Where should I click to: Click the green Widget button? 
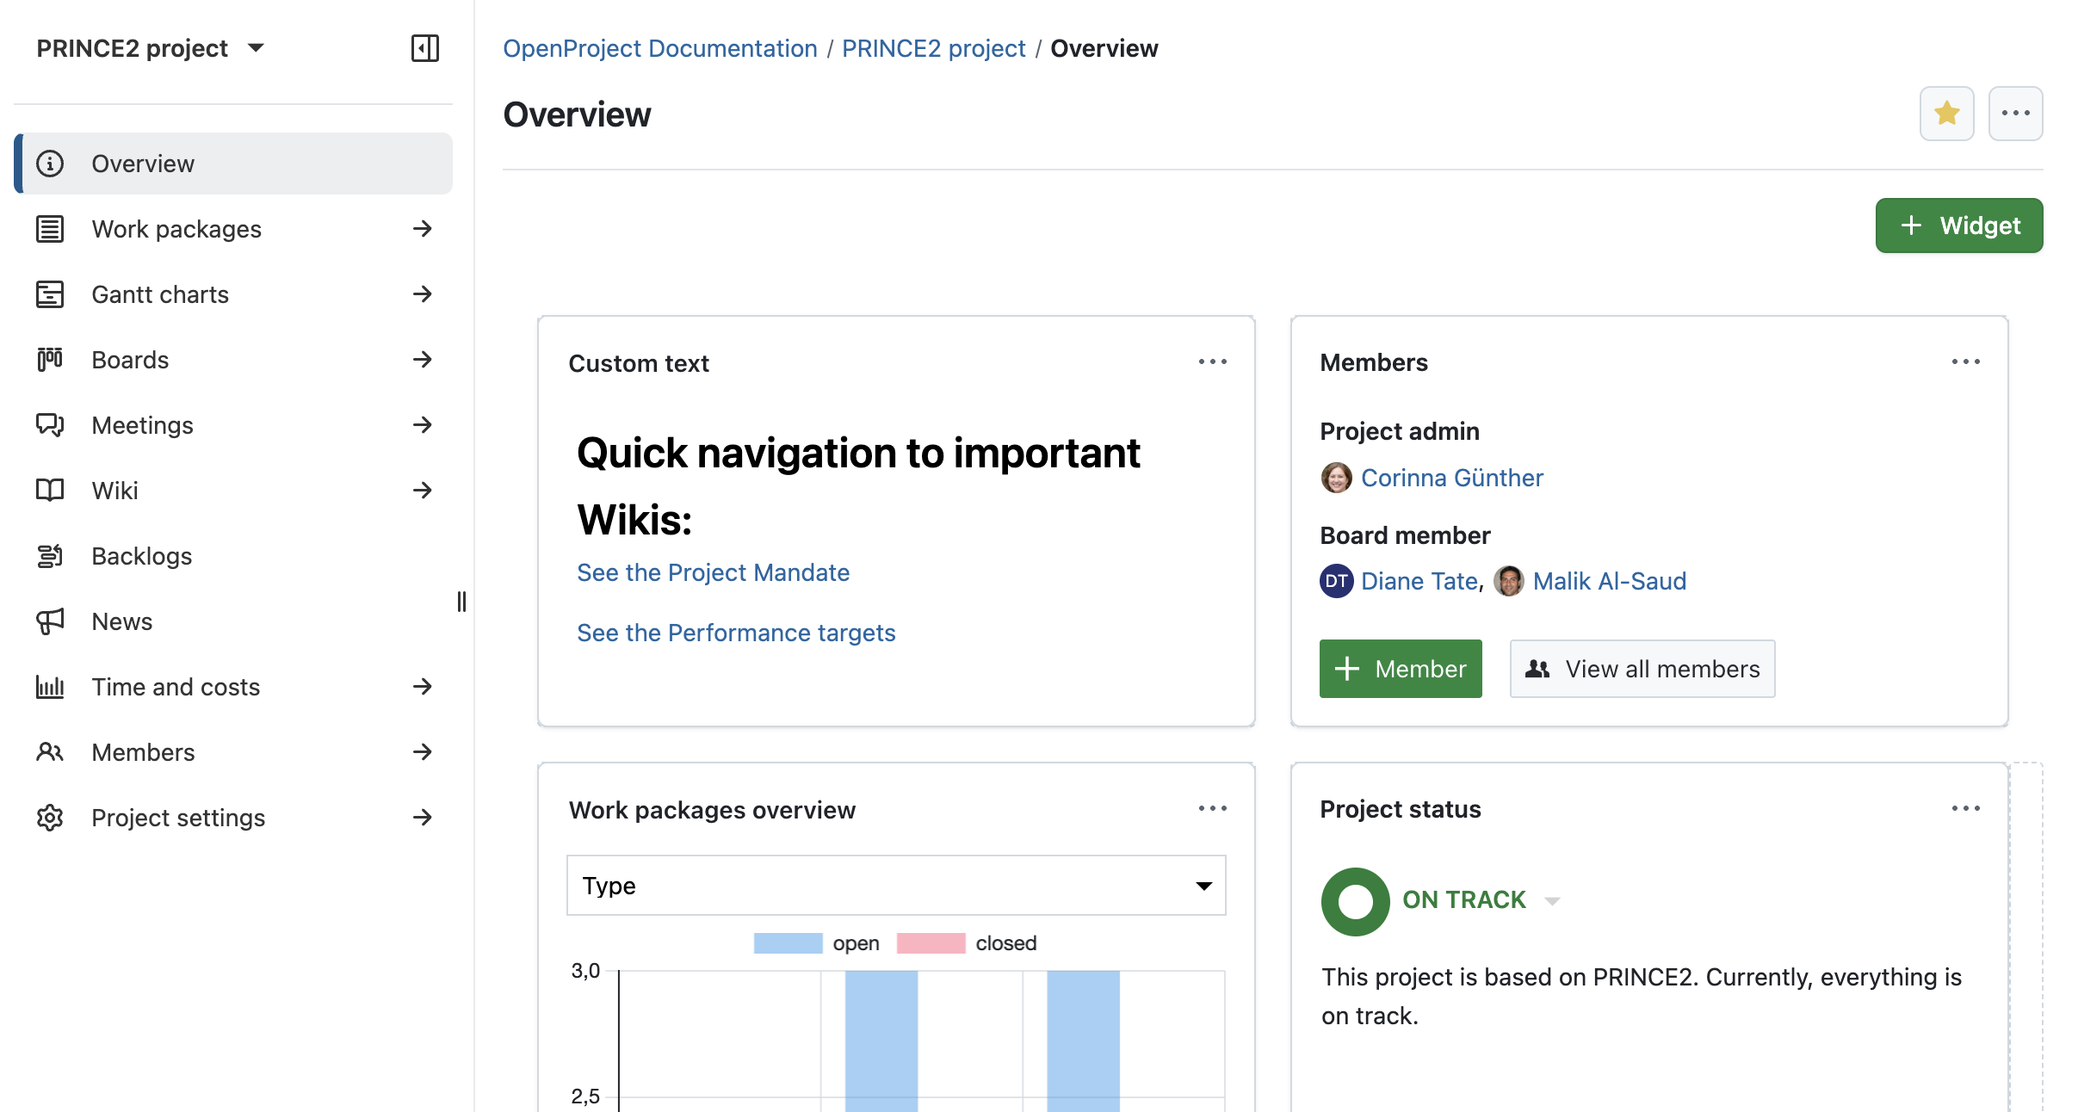pyautogui.click(x=1958, y=225)
